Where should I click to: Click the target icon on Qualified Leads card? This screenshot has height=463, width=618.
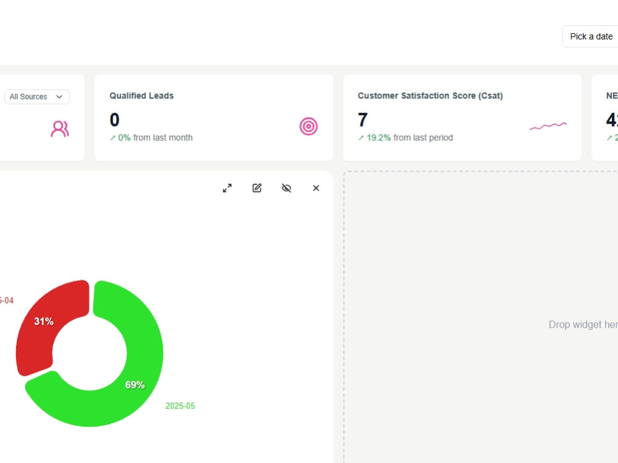coord(308,126)
